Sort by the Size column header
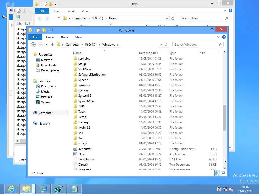This screenshot has height=194, width=259. [x=208, y=53]
